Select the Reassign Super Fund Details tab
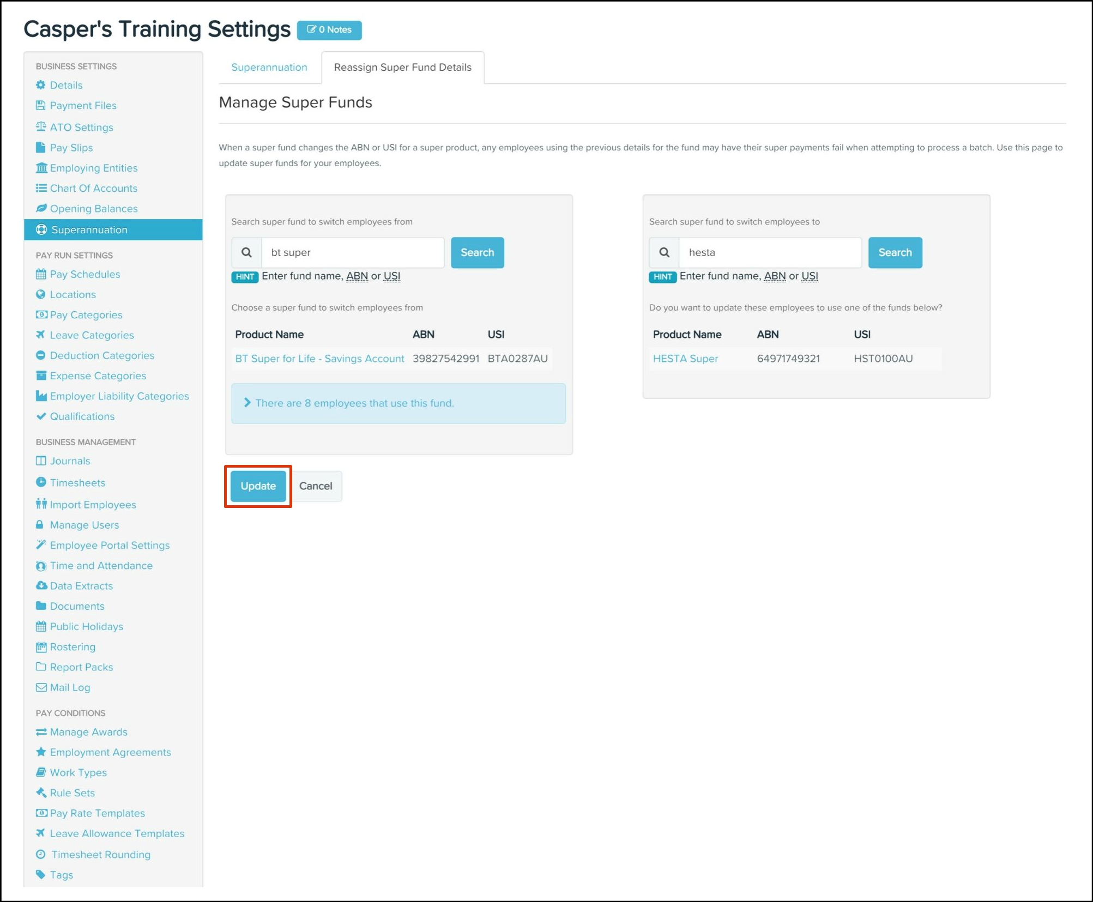The height and width of the screenshot is (902, 1093). tap(402, 67)
